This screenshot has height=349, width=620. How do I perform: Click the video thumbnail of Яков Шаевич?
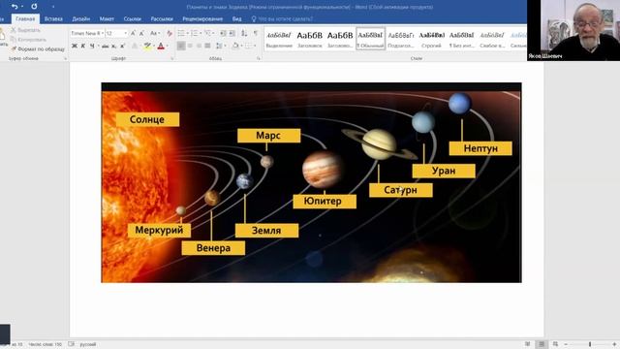[573, 30]
